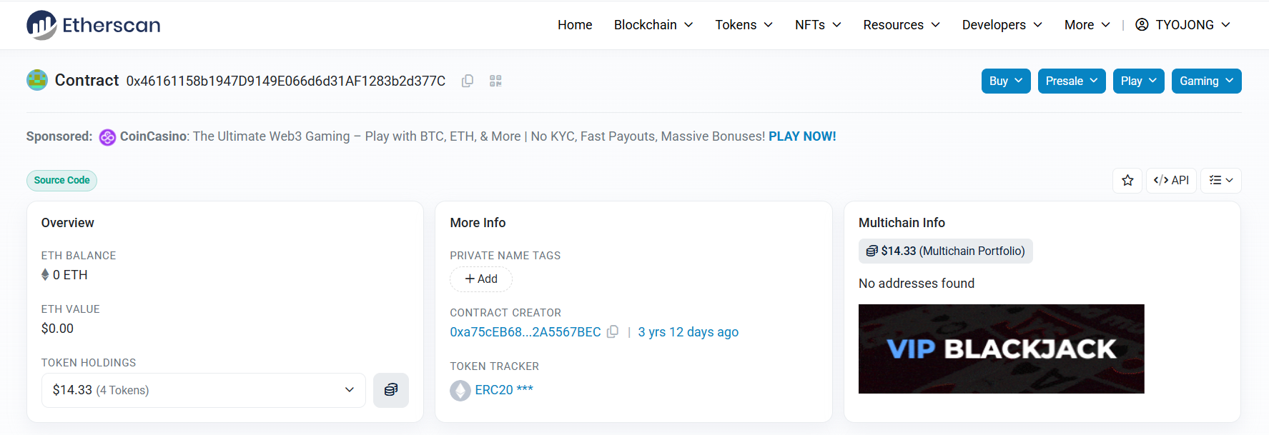Screen dimensions: 1269x435
Task: Click the Etherscan logo
Action: (x=94, y=25)
